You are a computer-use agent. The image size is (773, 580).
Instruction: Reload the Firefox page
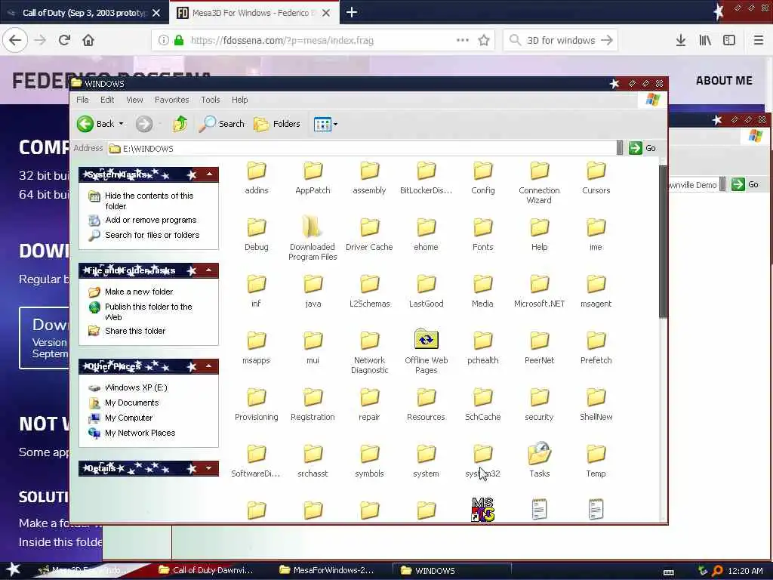(64, 40)
